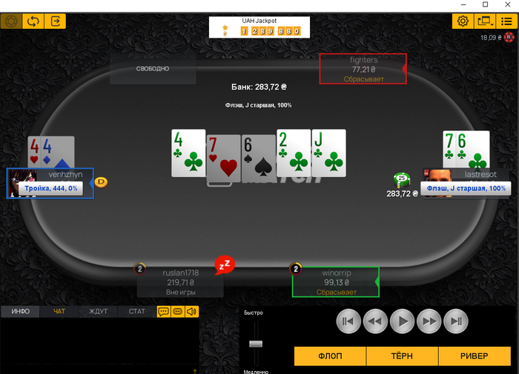The height and width of the screenshot is (374, 519).
Task: Jump to the РИВЕР stage
Action: point(475,356)
